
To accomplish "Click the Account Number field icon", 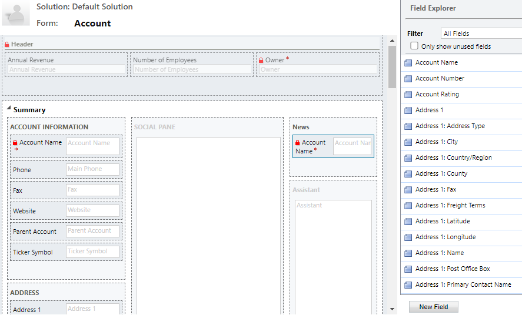I will point(408,79).
